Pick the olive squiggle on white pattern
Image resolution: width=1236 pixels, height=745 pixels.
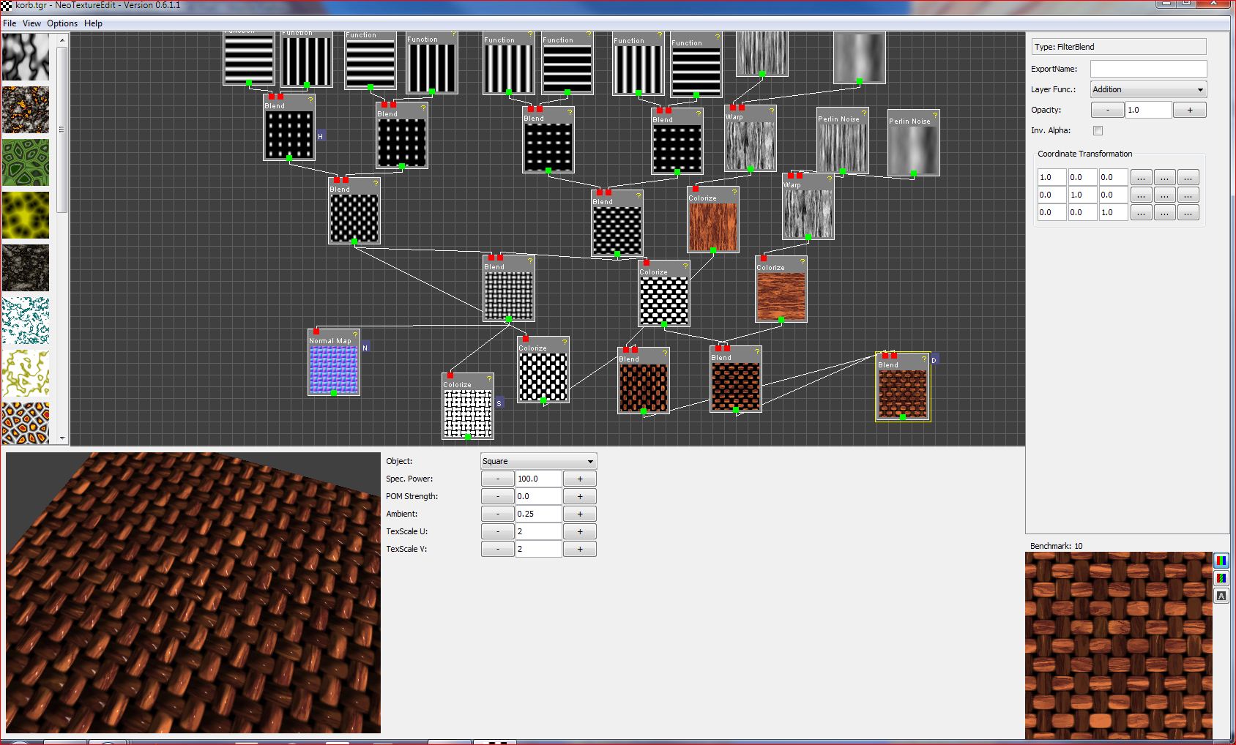26,372
